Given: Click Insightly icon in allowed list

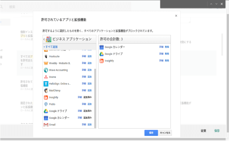Looking at the screenshot, I should (x=101, y=61).
